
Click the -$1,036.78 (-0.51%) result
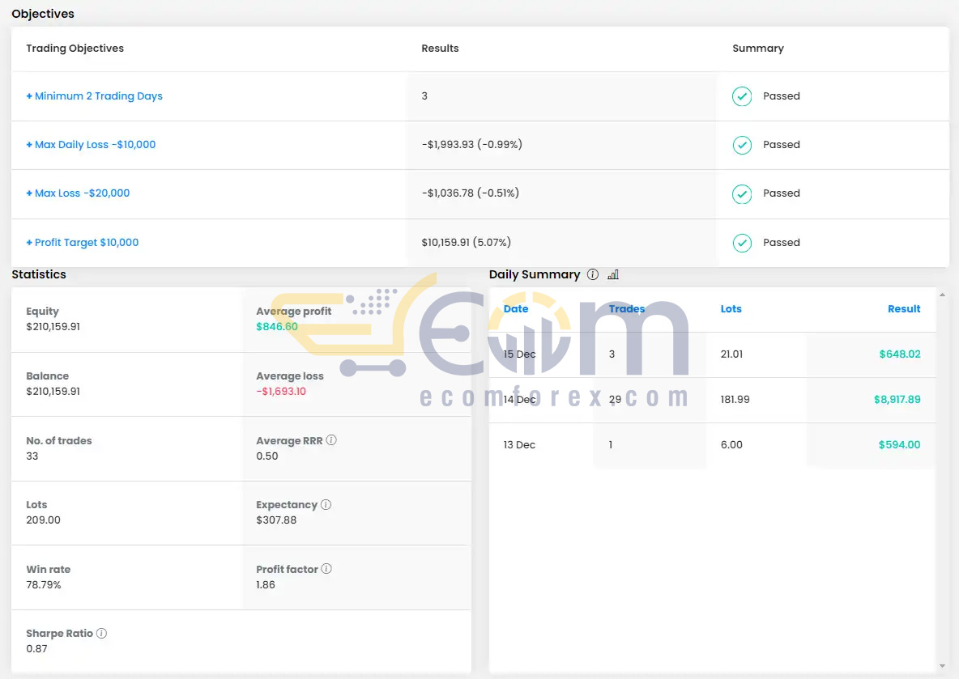point(471,193)
